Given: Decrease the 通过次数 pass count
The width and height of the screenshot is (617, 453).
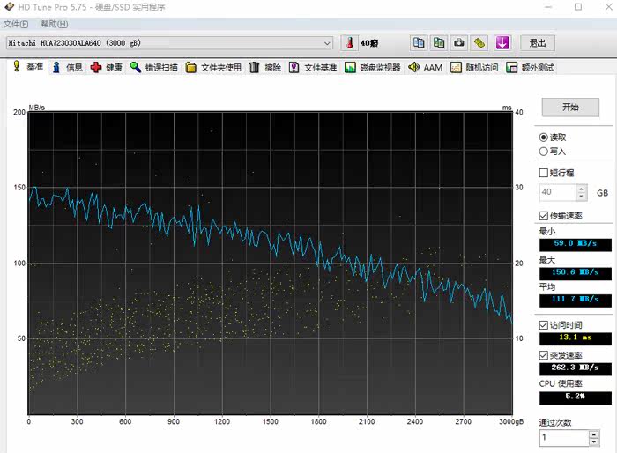Looking at the screenshot, I should 594,442.
